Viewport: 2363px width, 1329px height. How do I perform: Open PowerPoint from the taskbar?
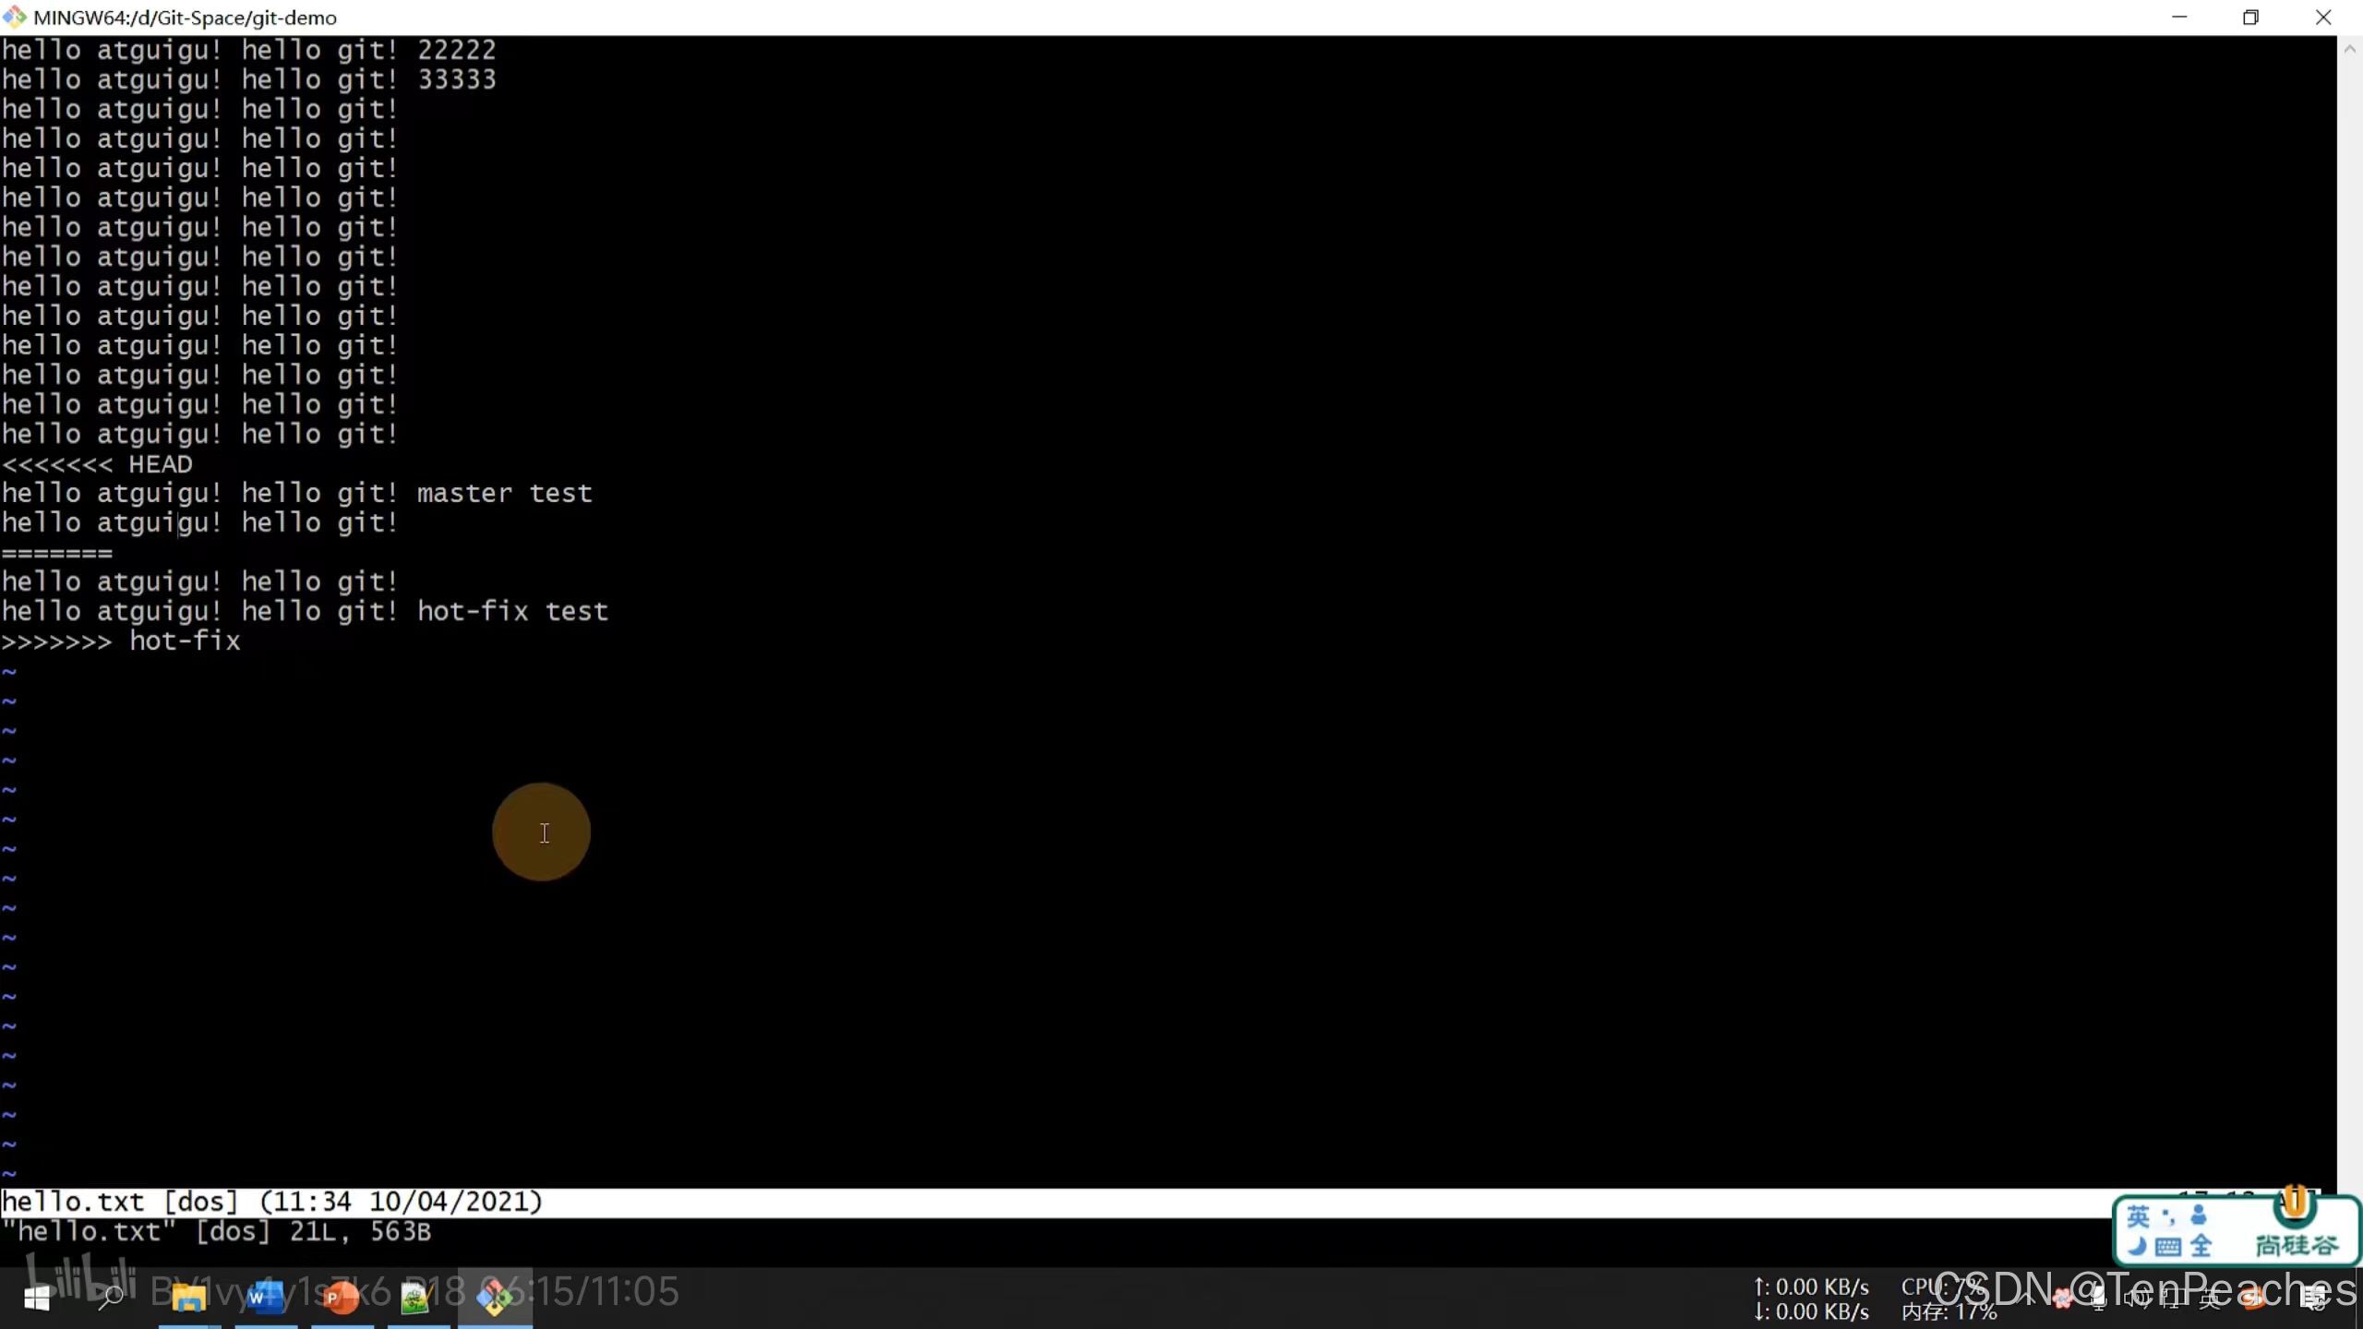(x=342, y=1299)
